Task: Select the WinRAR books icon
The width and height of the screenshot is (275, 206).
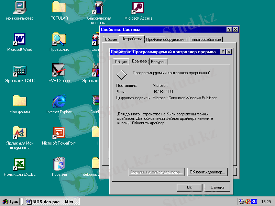Action: tap(96, 100)
